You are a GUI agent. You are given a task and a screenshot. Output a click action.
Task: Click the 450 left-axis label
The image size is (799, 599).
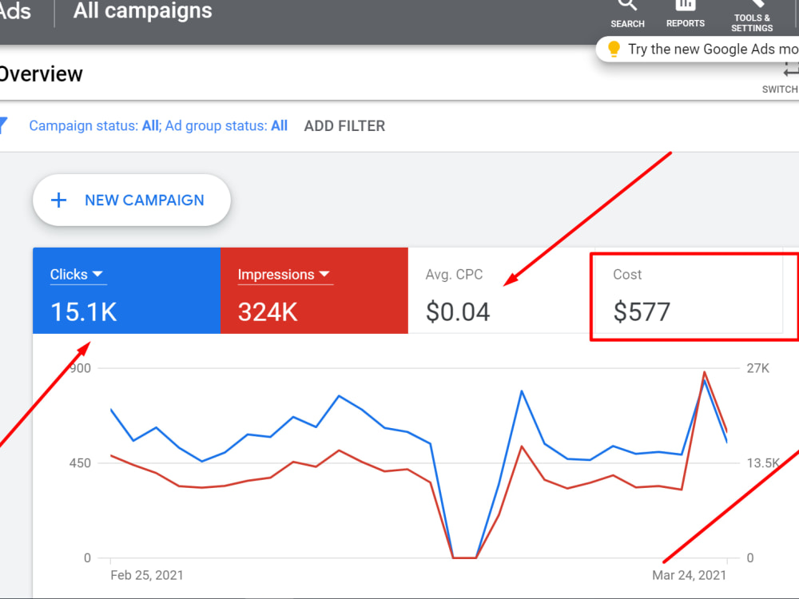(80, 463)
